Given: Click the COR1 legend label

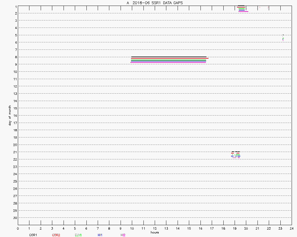Looking at the screenshot, I should click(33, 235).
